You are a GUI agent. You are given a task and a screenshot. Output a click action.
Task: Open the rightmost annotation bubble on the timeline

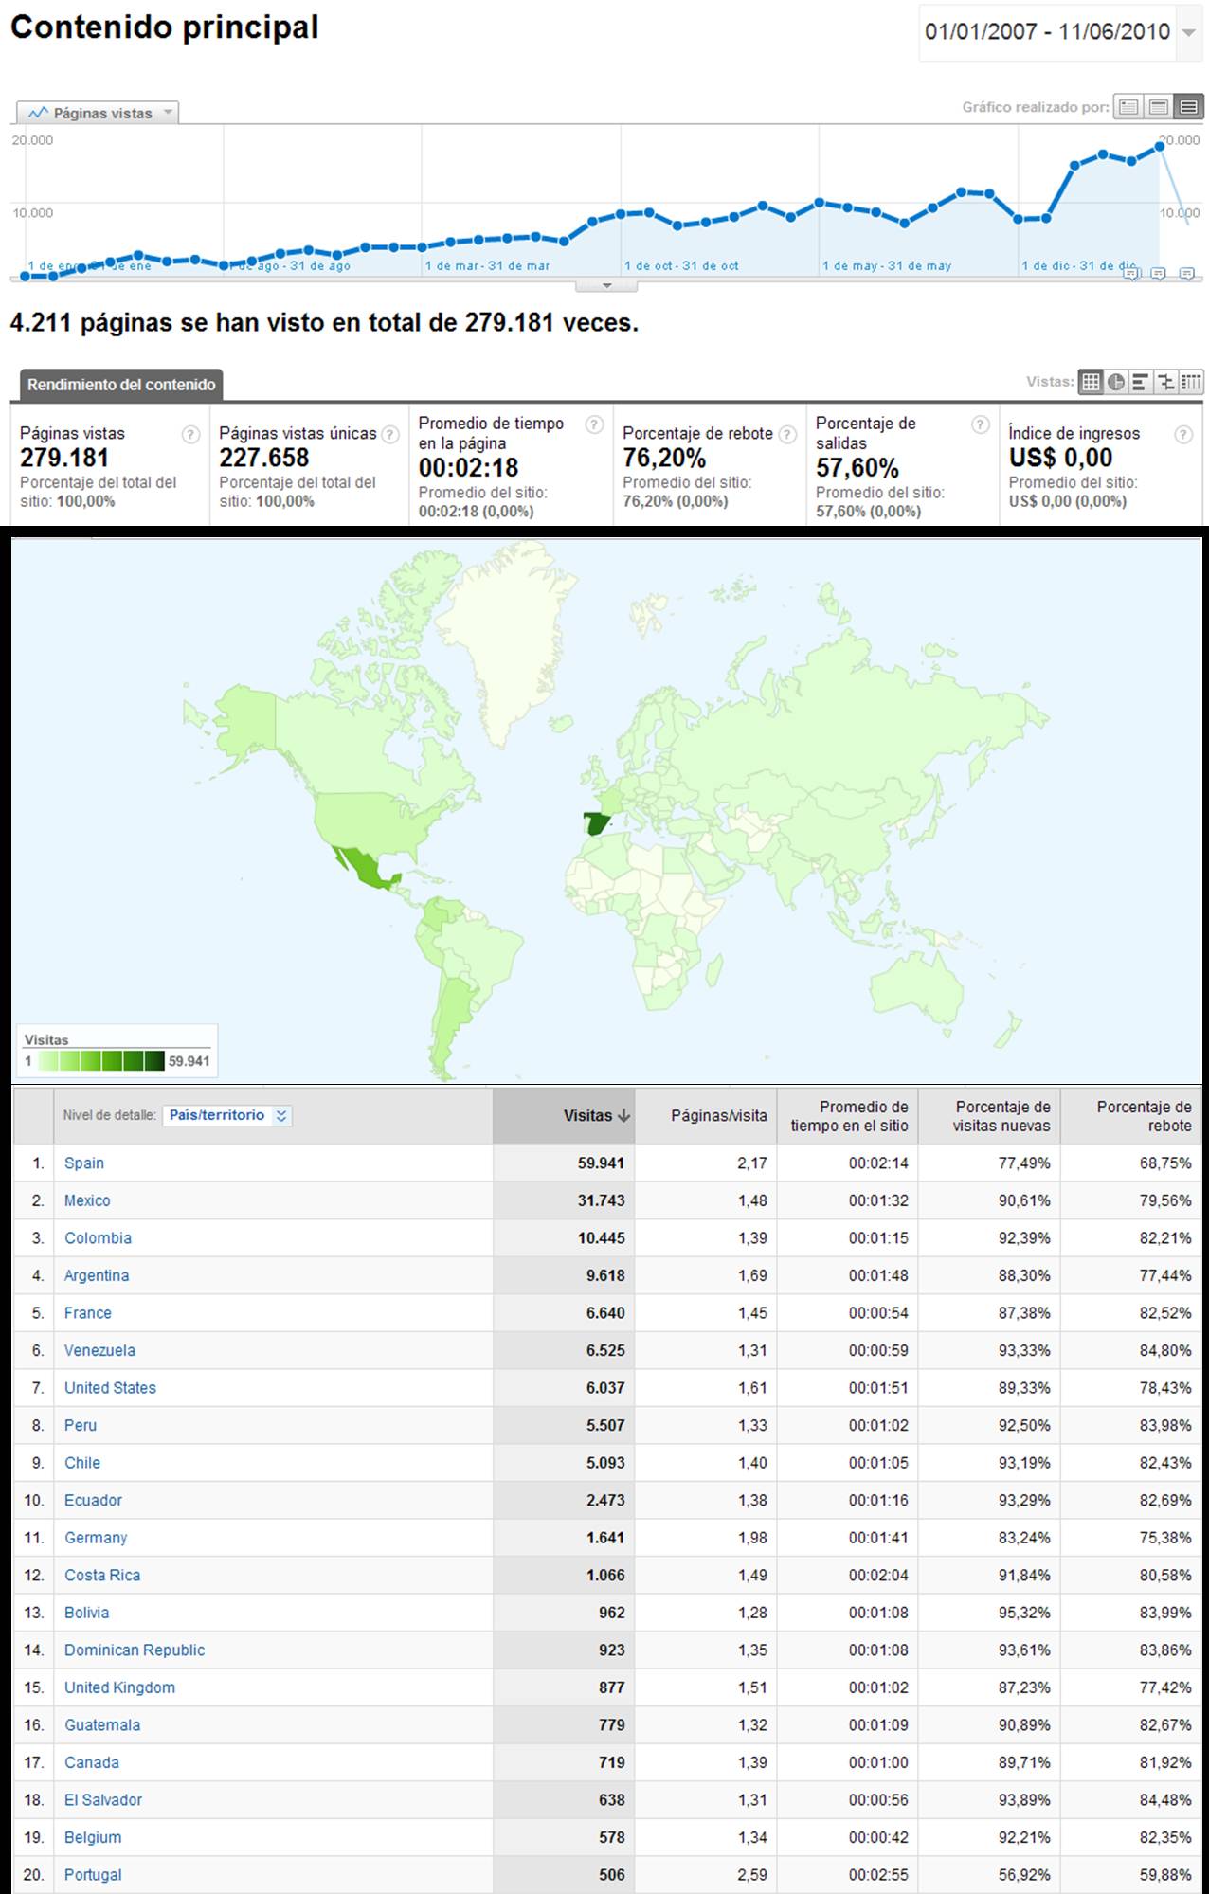pos(1186,274)
